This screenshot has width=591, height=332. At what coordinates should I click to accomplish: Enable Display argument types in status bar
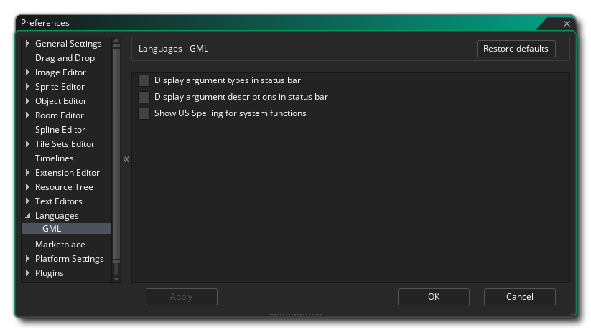pos(144,80)
